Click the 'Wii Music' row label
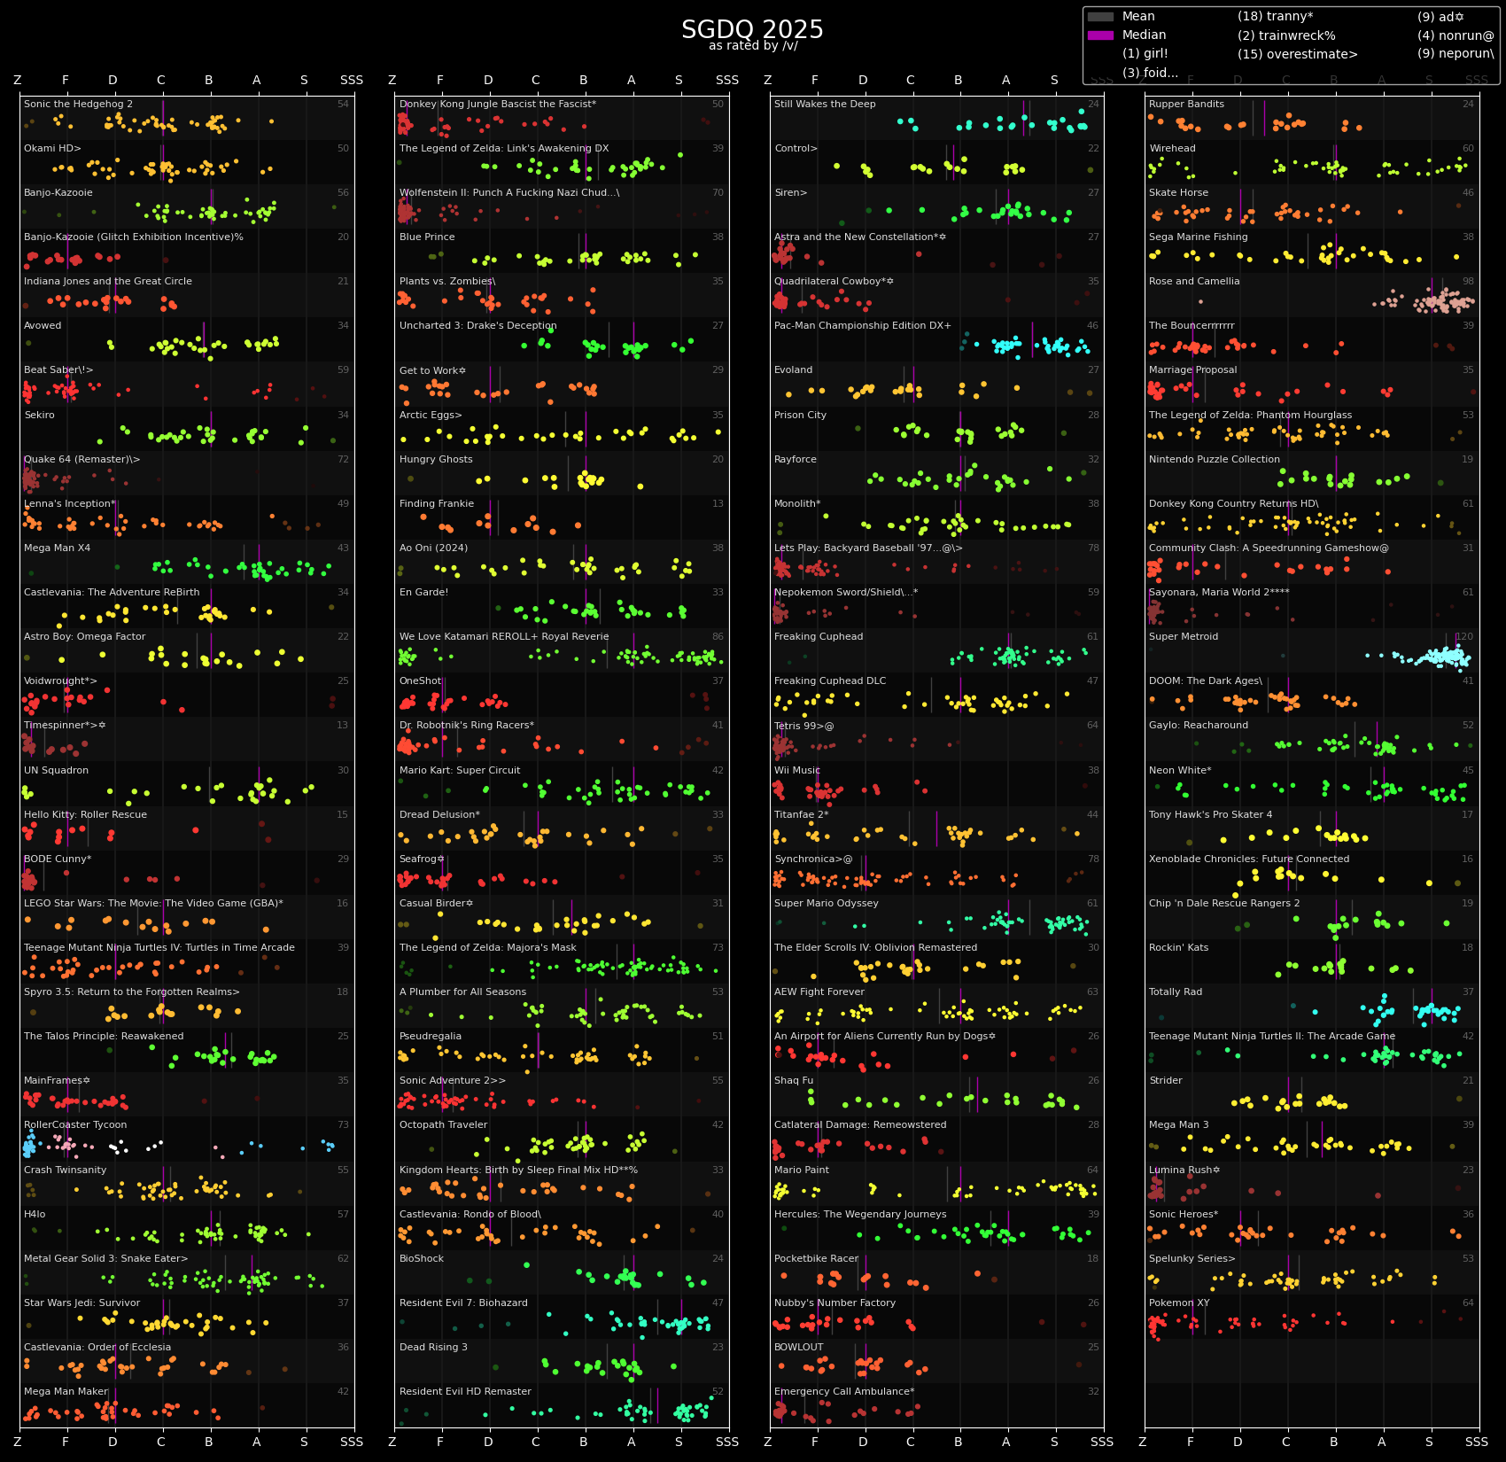 tap(797, 771)
